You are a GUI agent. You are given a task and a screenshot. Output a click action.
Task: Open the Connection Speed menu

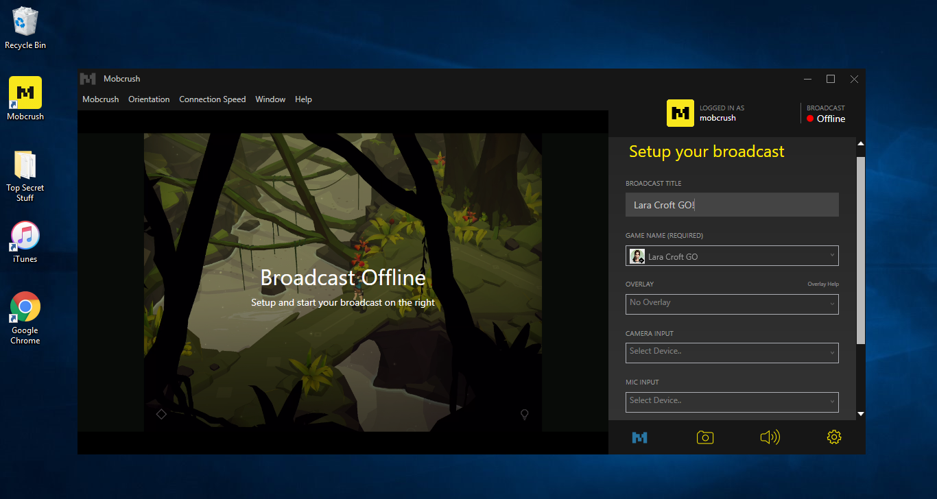(x=212, y=99)
